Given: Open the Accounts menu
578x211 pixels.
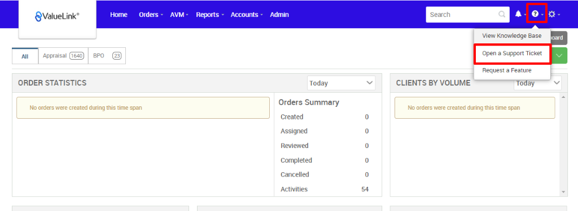Looking at the screenshot, I should click(246, 15).
